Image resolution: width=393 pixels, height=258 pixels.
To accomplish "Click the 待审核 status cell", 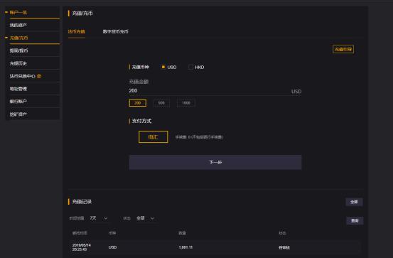I will click(284, 247).
